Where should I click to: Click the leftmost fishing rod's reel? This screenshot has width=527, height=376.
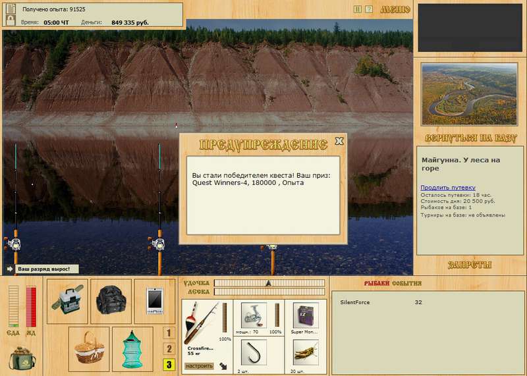point(14,244)
